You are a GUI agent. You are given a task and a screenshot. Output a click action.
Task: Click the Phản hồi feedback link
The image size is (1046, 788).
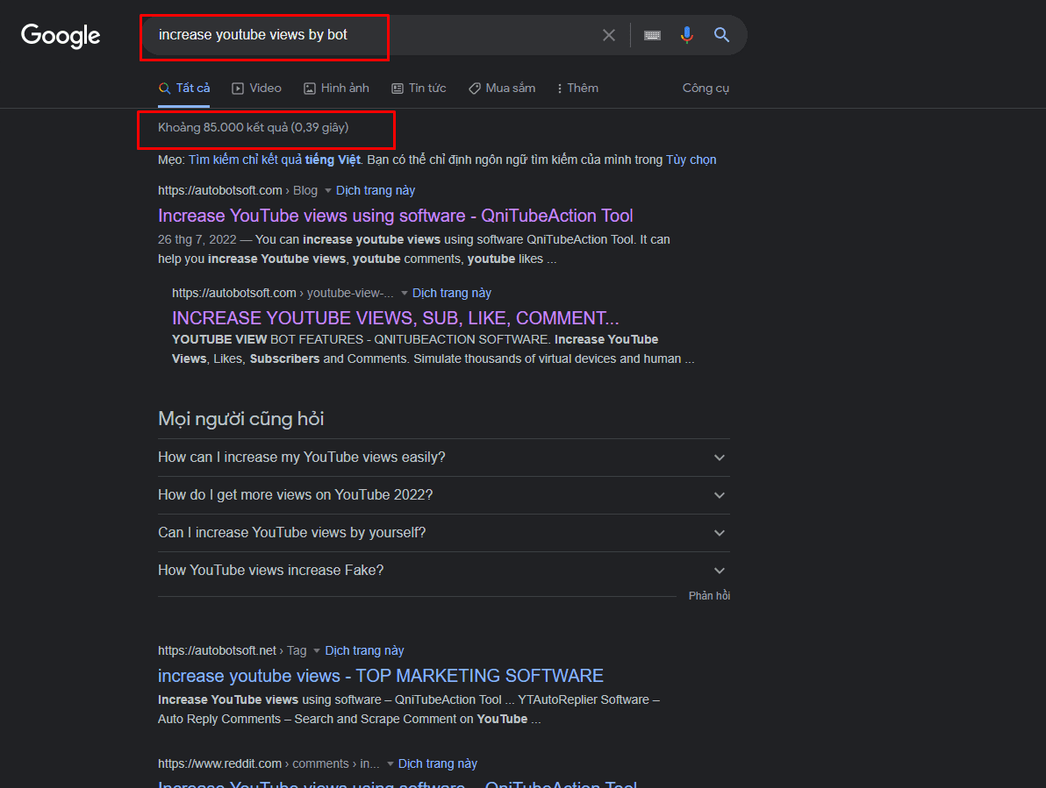[709, 595]
